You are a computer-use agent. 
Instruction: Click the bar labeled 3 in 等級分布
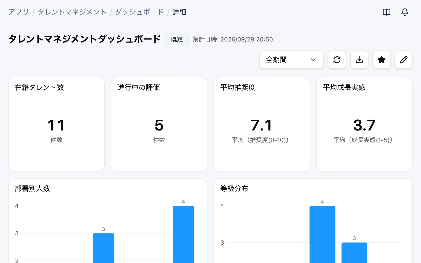click(354, 253)
